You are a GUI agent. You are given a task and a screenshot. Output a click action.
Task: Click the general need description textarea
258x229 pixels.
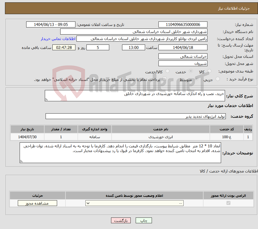point(135,96)
